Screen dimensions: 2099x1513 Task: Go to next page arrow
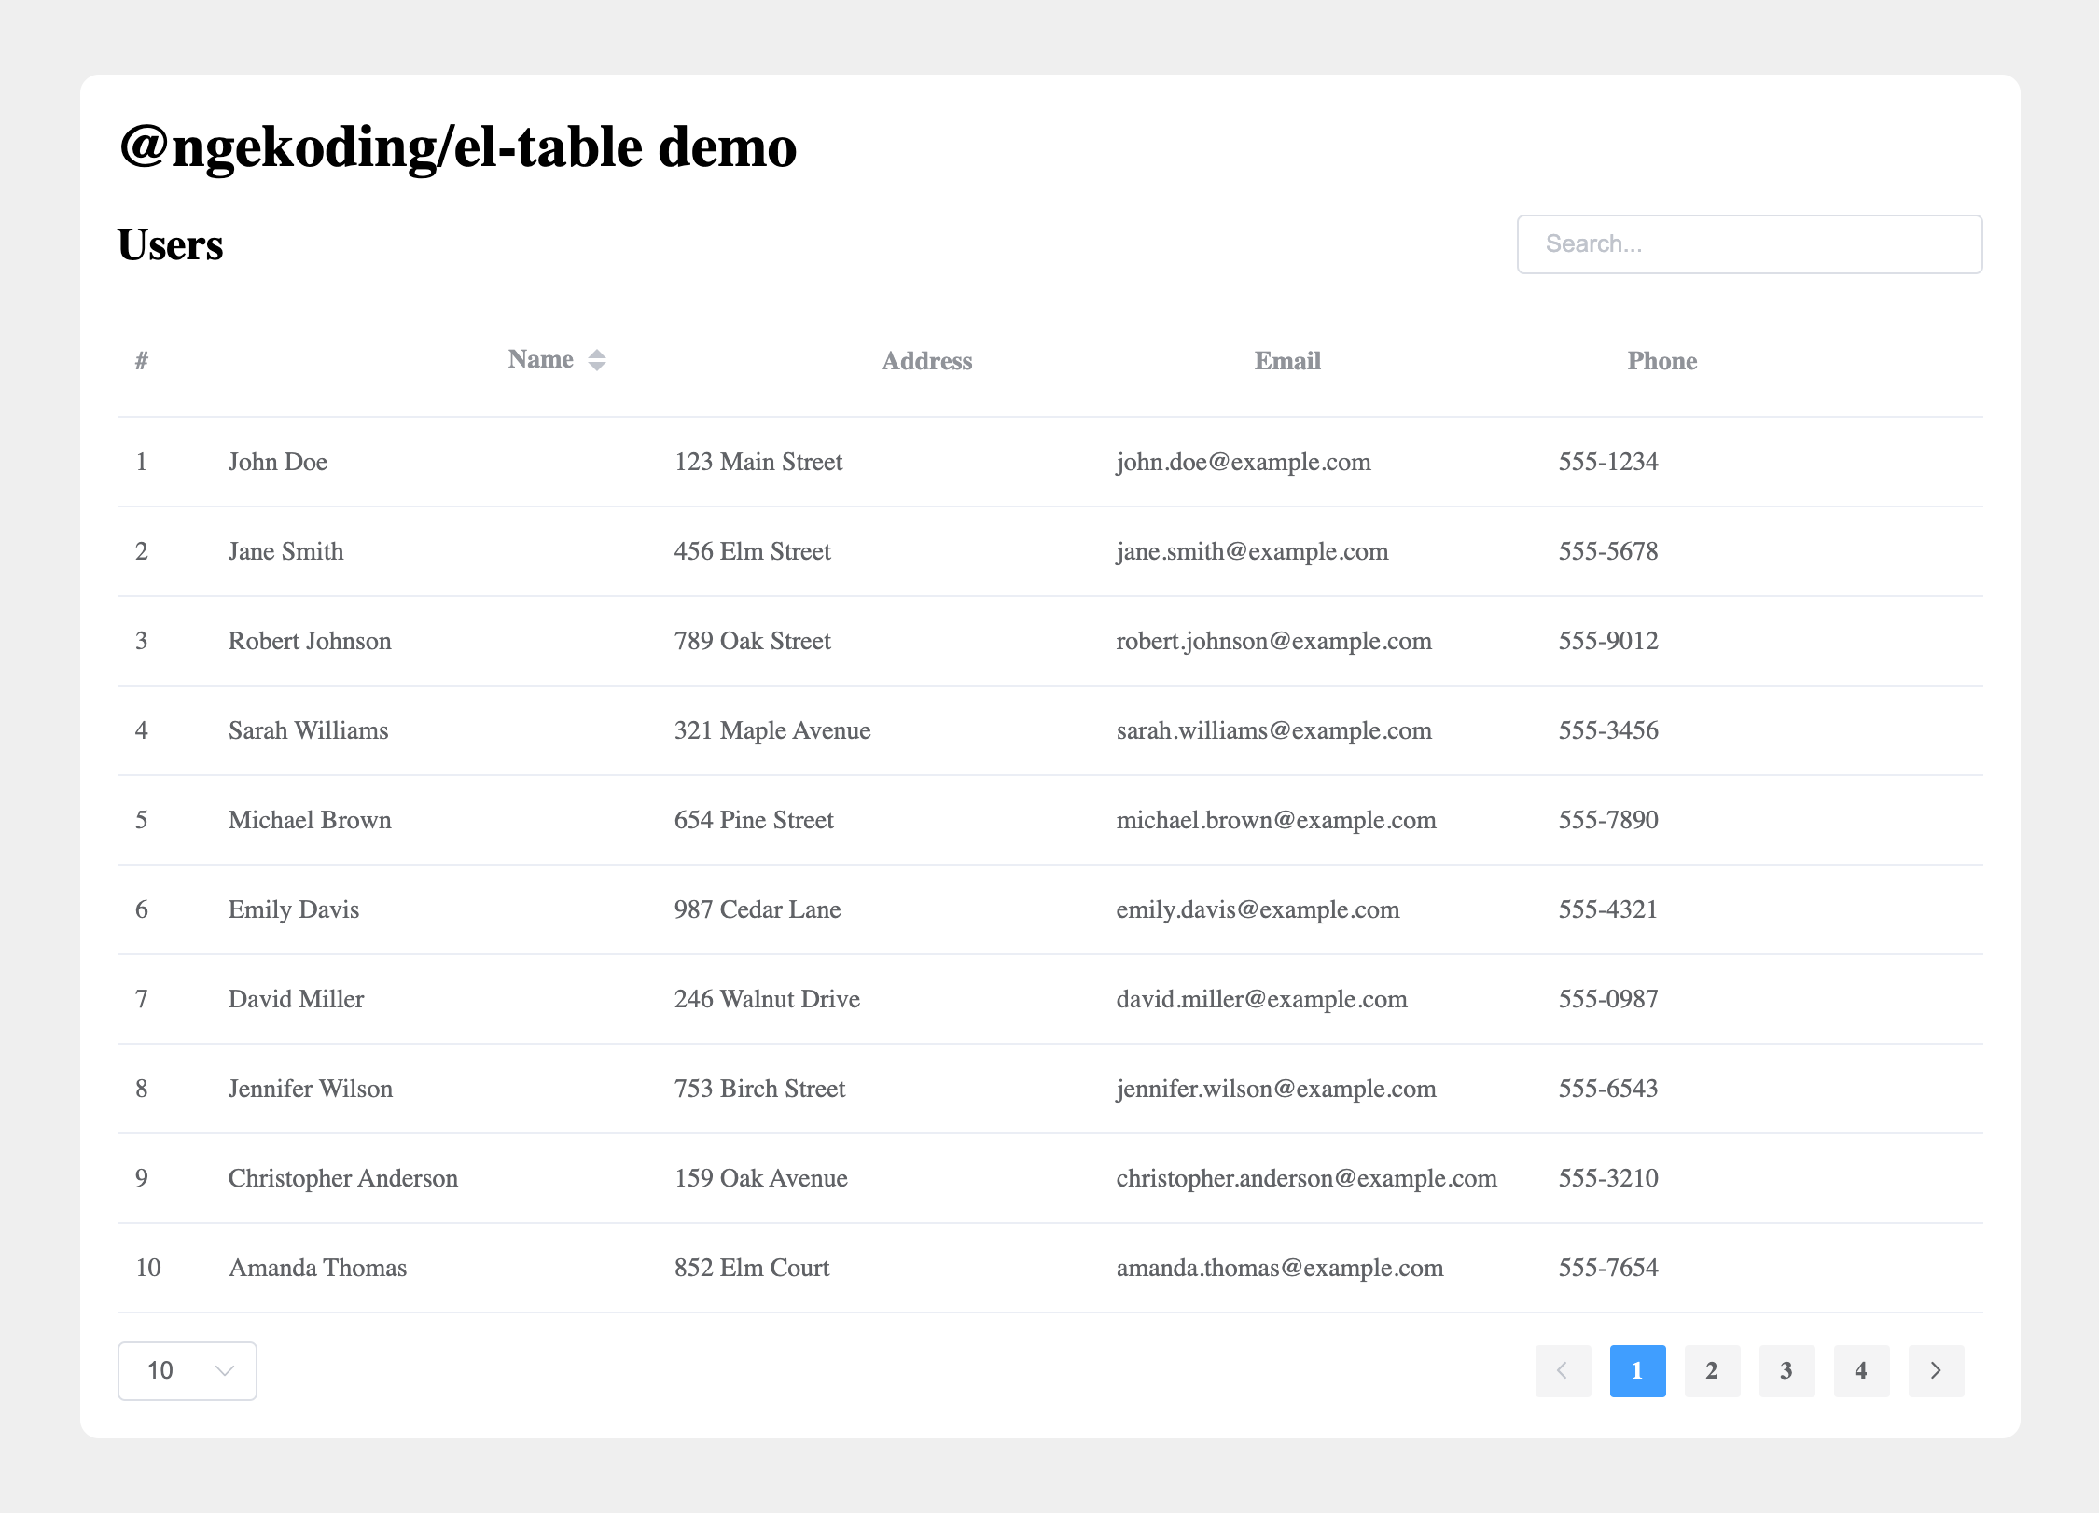[1936, 1370]
